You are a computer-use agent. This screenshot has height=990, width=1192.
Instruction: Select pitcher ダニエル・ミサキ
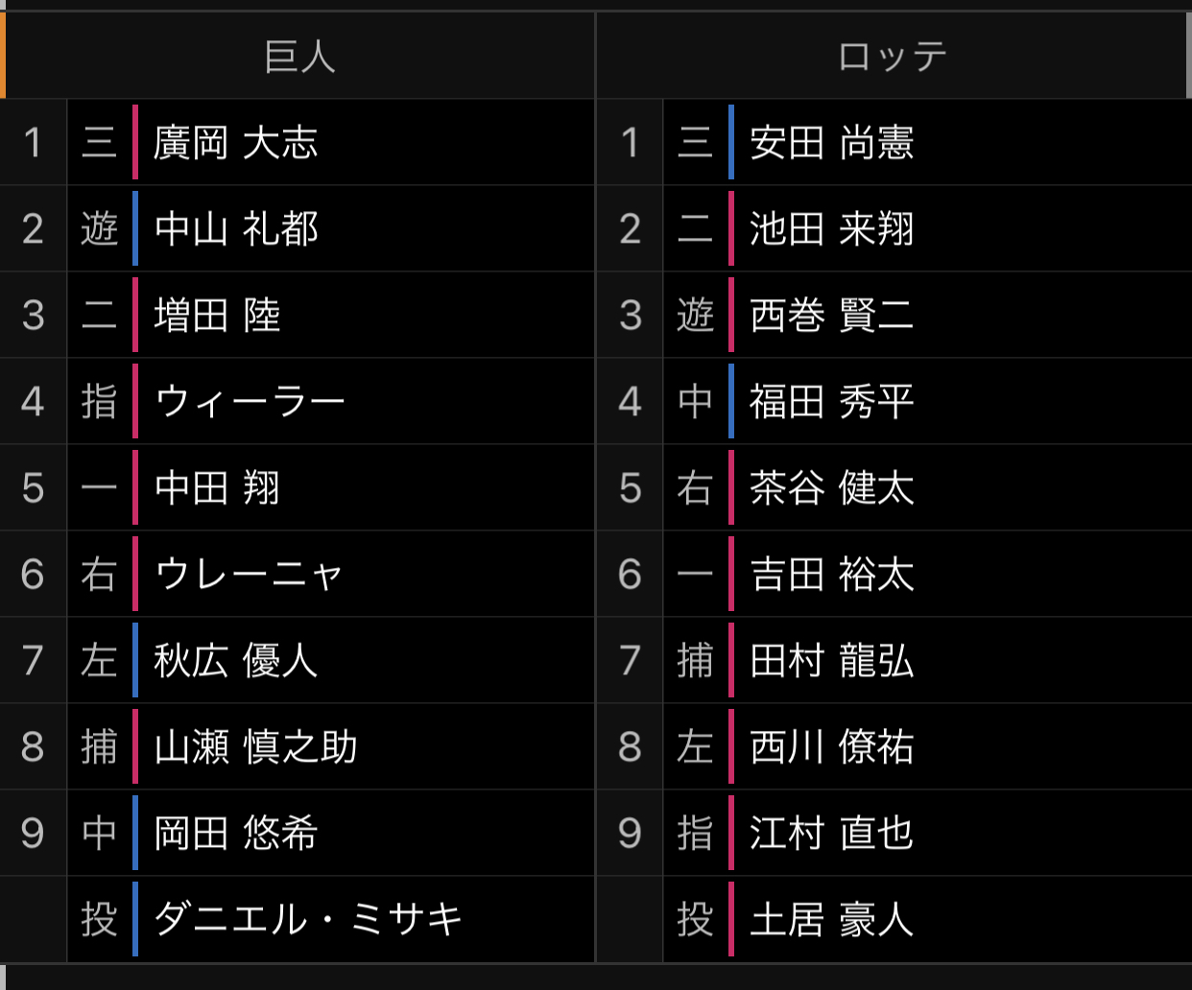tap(308, 920)
